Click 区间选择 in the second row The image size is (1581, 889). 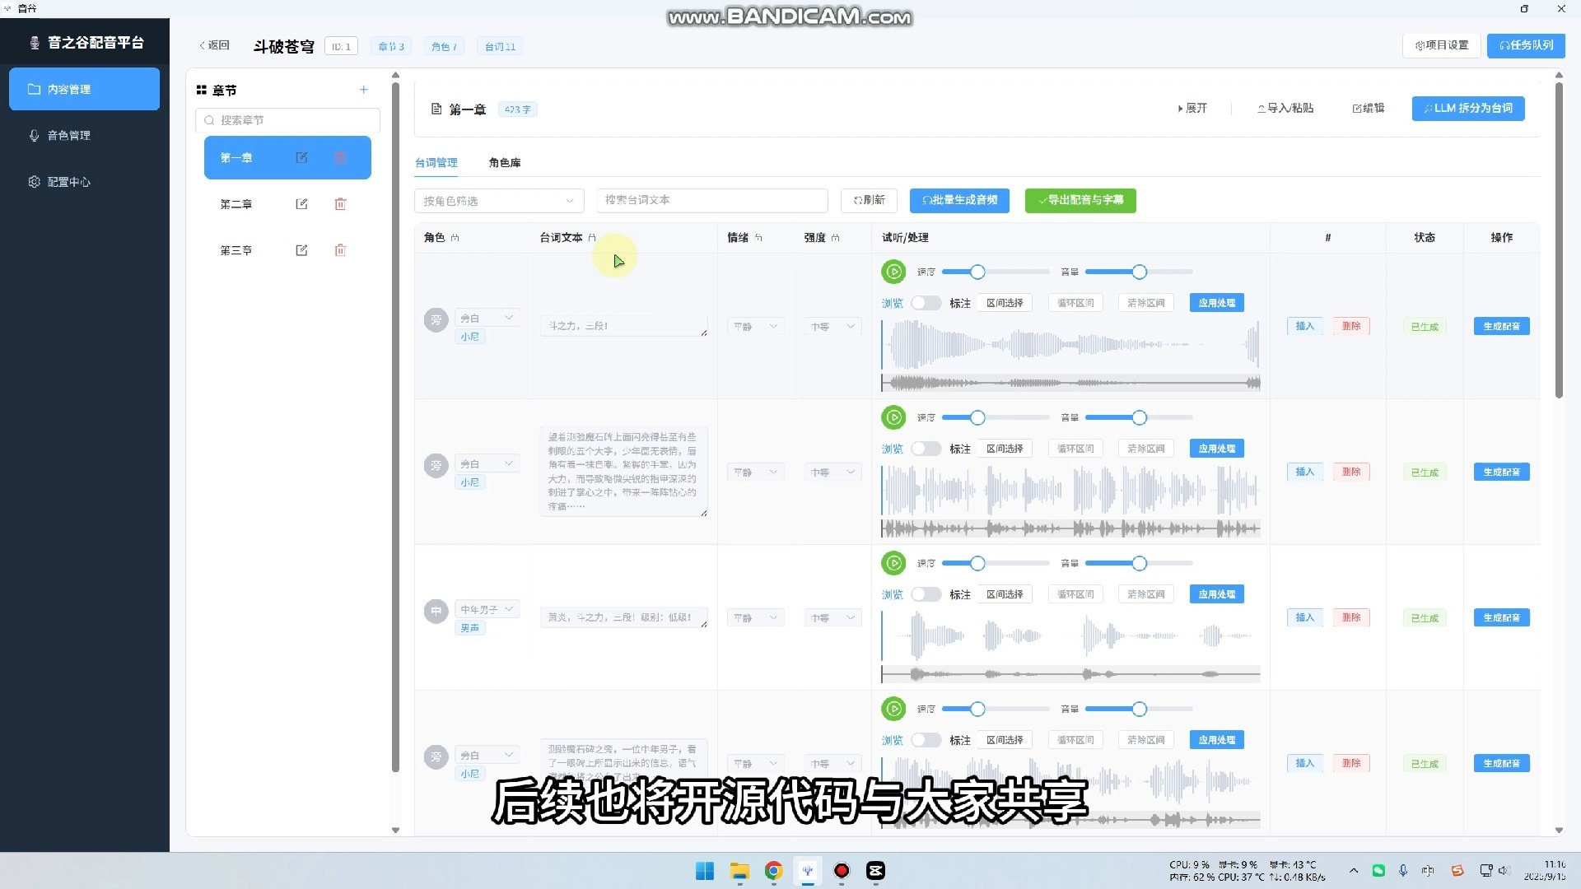tap(1005, 449)
